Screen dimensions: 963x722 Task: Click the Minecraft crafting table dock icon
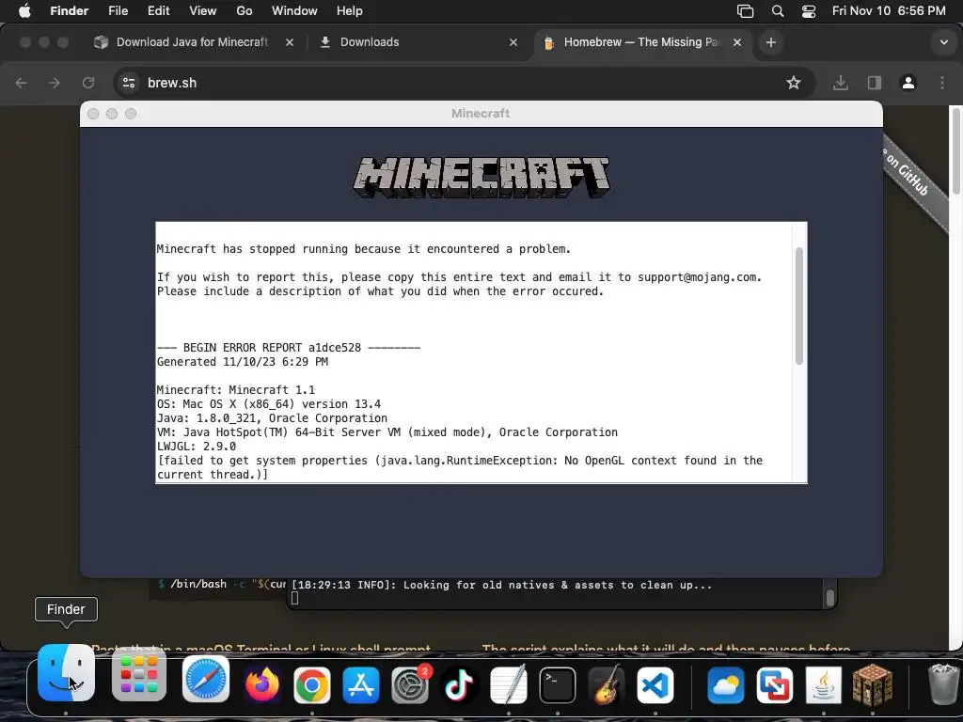coord(873,684)
